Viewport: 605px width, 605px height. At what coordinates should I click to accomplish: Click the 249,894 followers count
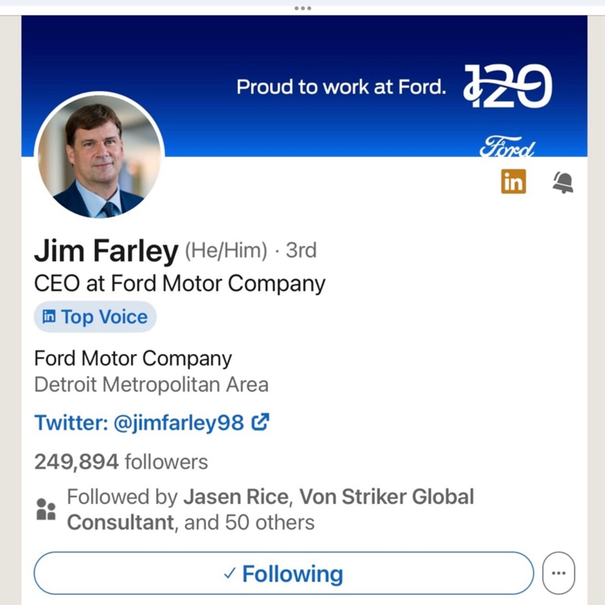(121, 462)
